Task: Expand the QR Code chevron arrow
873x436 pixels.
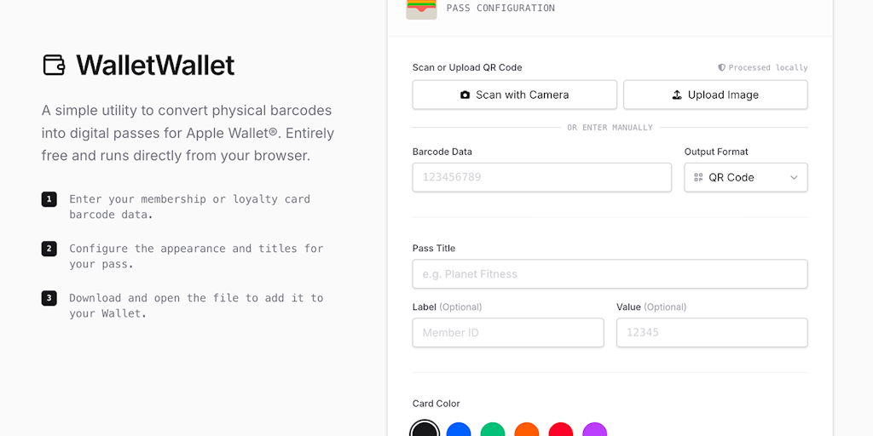Action: (x=794, y=177)
